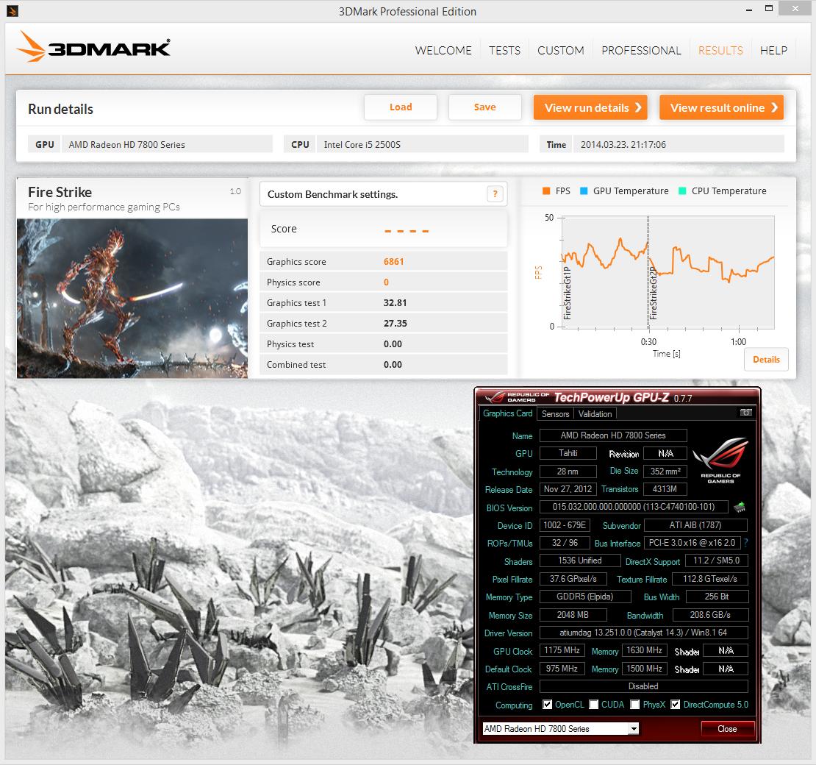Click the CPU field showing Intel Core i5 2500S
Viewport: 816px width, 765px height.
(x=422, y=144)
